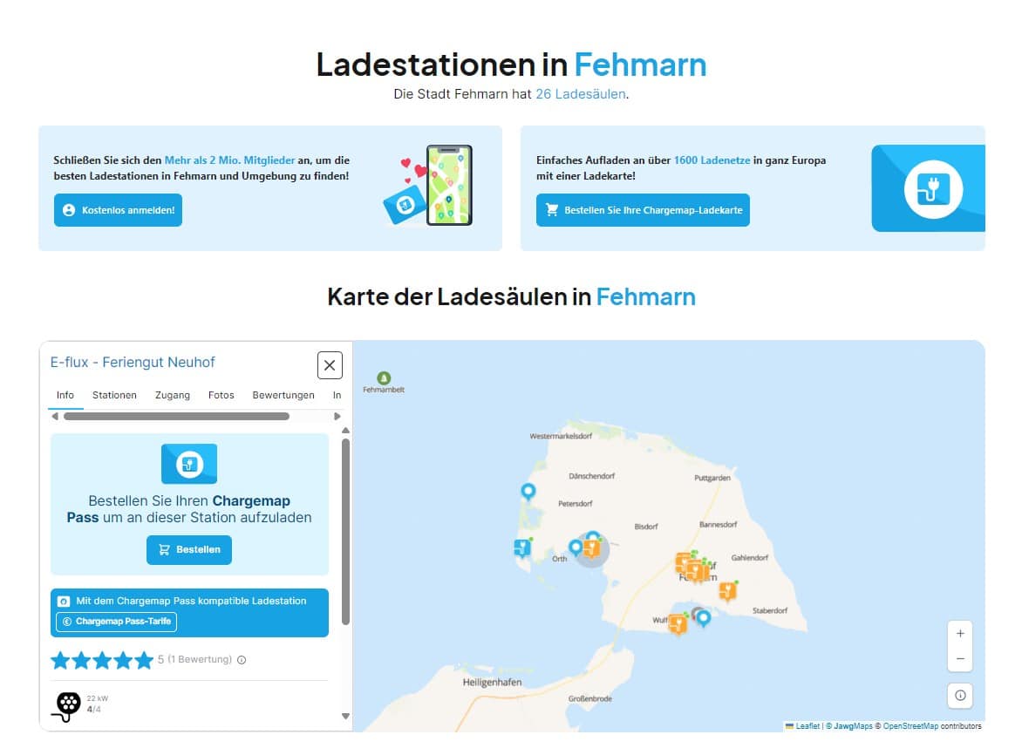Click the orange charger marker near Staberdorf
The height and width of the screenshot is (755, 1022).
pos(727,591)
